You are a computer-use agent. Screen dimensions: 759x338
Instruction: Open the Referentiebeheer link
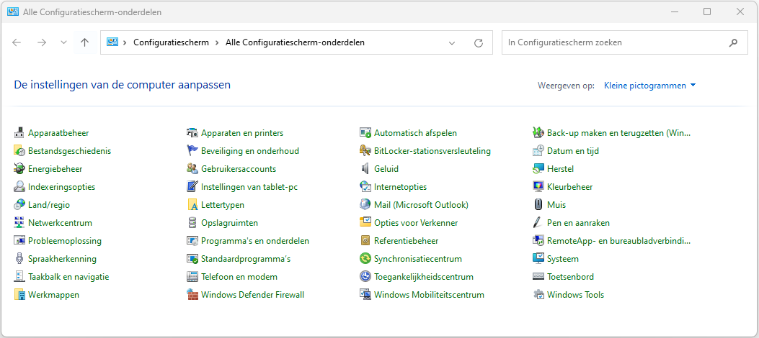pos(406,241)
